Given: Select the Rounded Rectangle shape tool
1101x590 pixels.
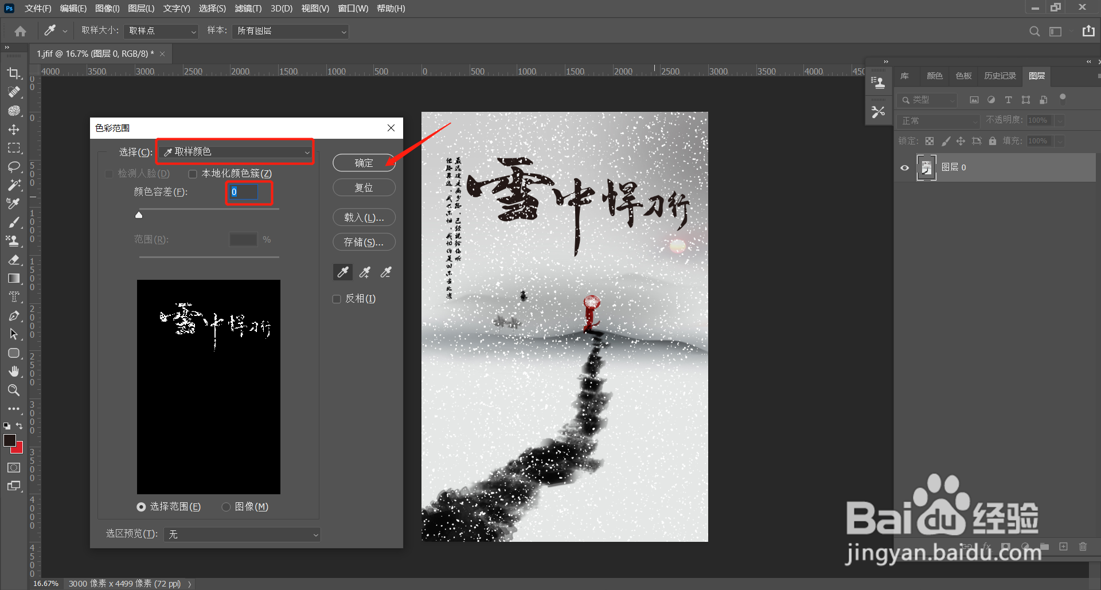Looking at the screenshot, I should [x=14, y=353].
